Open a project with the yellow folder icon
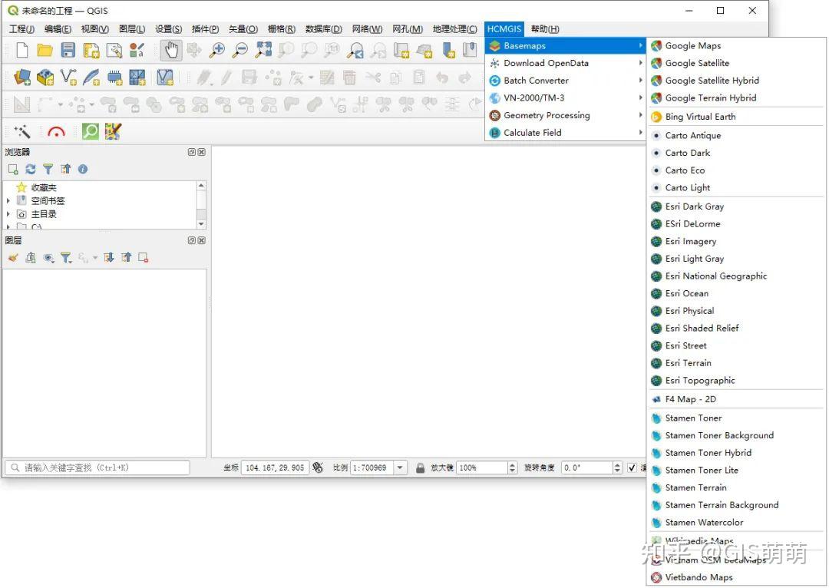Image resolution: width=829 pixels, height=588 pixels. tap(45, 50)
